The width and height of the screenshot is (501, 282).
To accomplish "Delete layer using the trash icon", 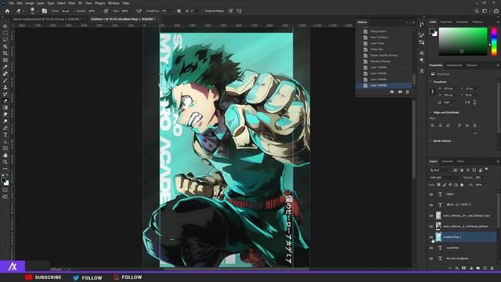I will pyautogui.click(x=492, y=268).
